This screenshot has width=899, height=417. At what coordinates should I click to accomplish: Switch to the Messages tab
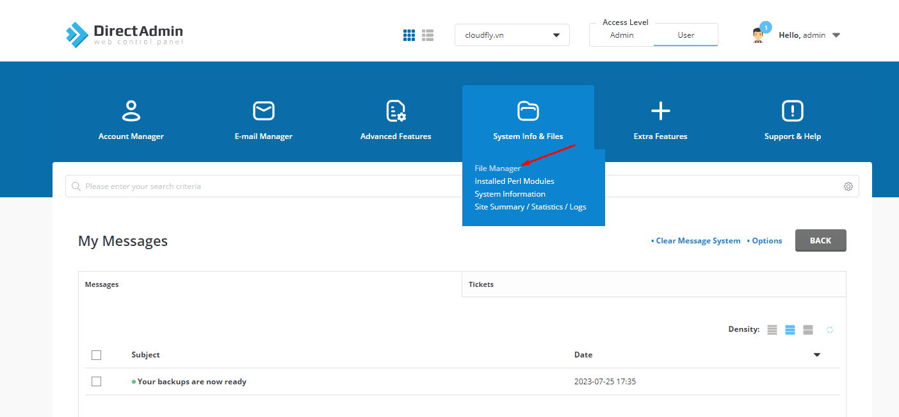coord(270,284)
